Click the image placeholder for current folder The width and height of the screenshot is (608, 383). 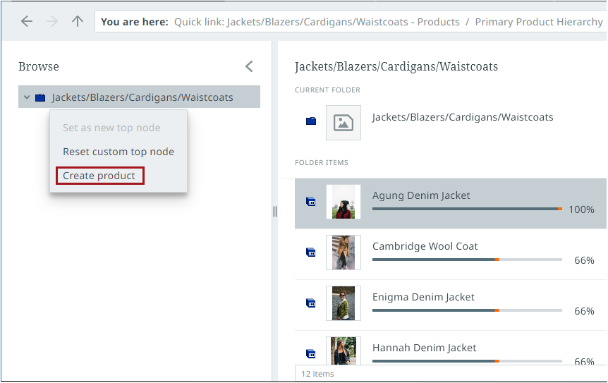tap(343, 123)
